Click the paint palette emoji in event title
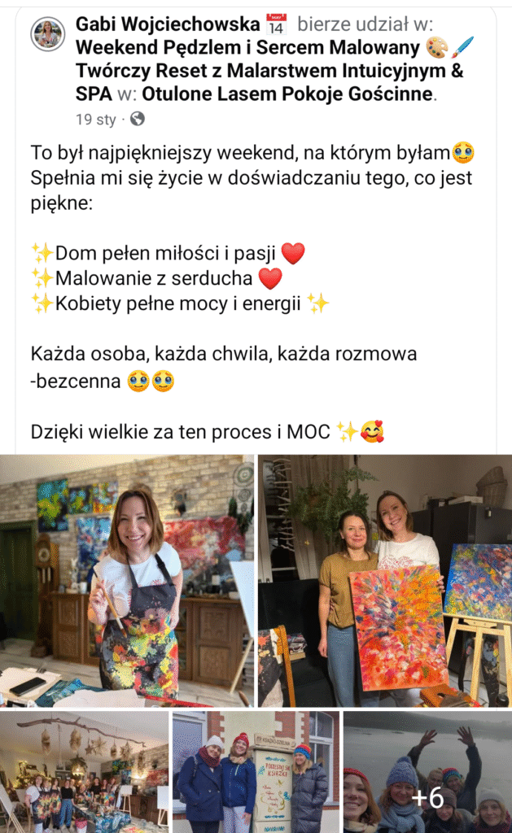The height and width of the screenshot is (833, 512). pos(436,48)
